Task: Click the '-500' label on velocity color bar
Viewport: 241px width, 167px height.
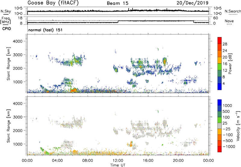Action: click(x=228, y=141)
